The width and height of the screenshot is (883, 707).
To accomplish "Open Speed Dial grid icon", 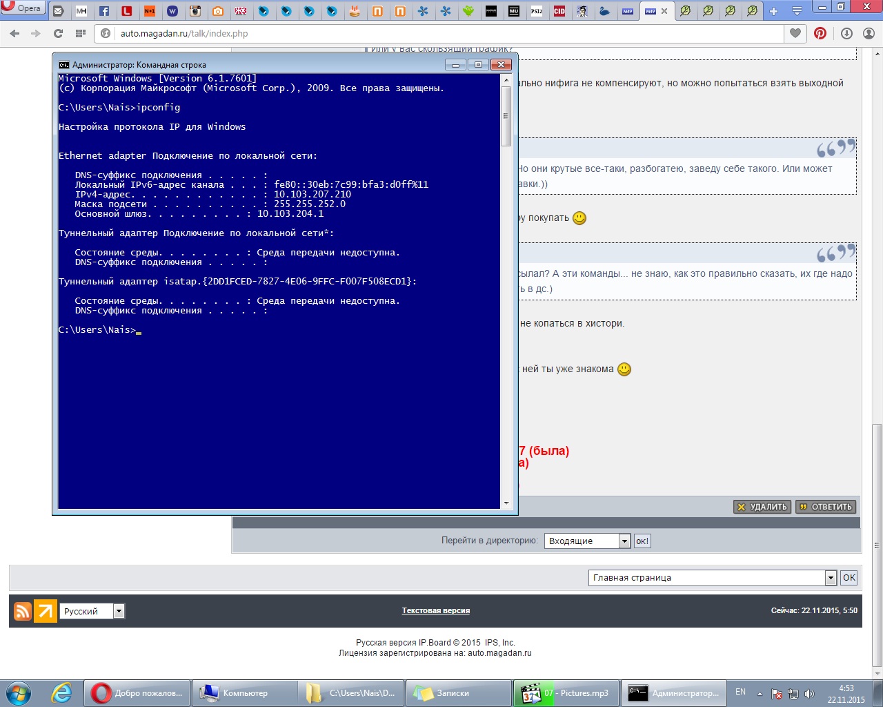I will pos(81,33).
